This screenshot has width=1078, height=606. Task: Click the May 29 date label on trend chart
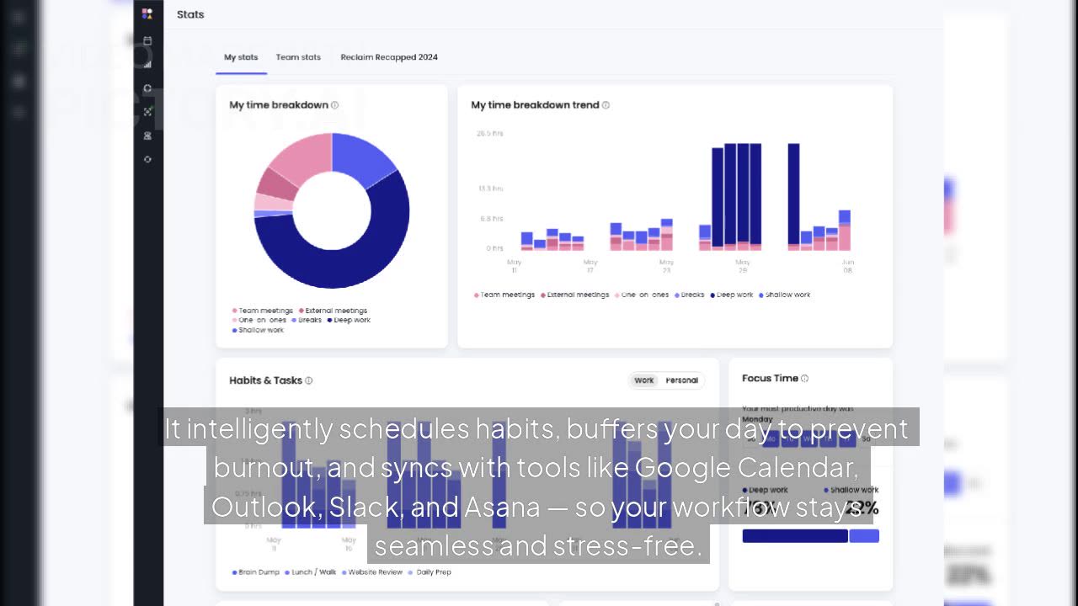743,266
